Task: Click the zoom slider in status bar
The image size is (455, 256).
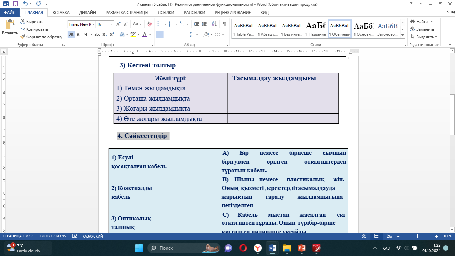Action: (417, 236)
